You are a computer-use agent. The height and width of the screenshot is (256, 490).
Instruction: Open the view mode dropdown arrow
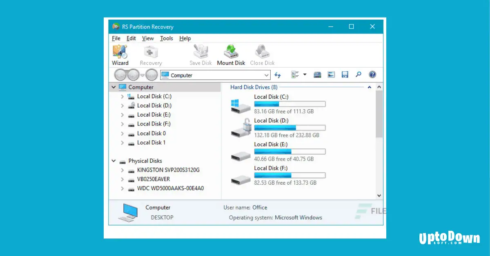(304, 75)
